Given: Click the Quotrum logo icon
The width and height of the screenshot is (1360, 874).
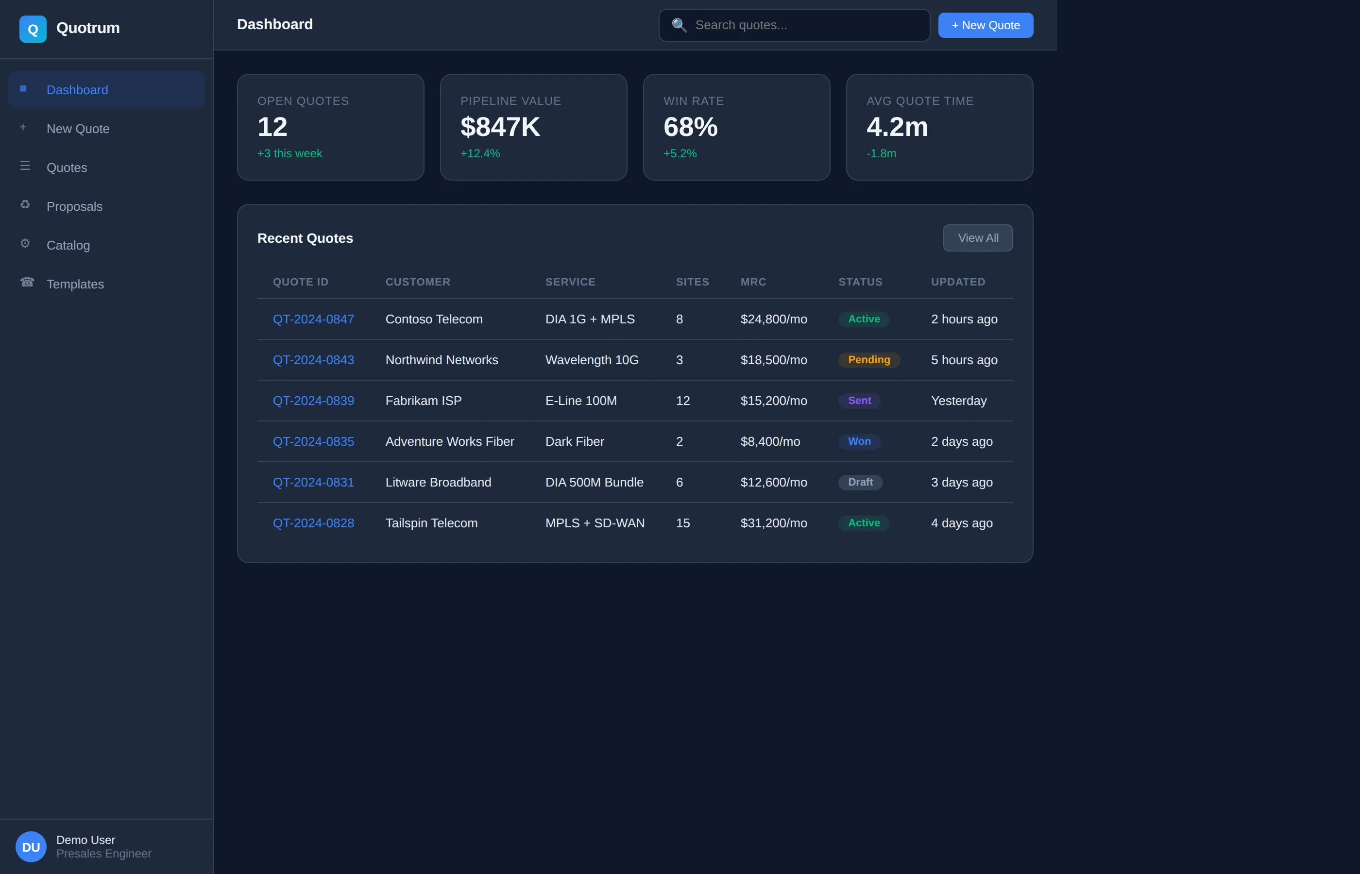Looking at the screenshot, I should pyautogui.click(x=33, y=28).
